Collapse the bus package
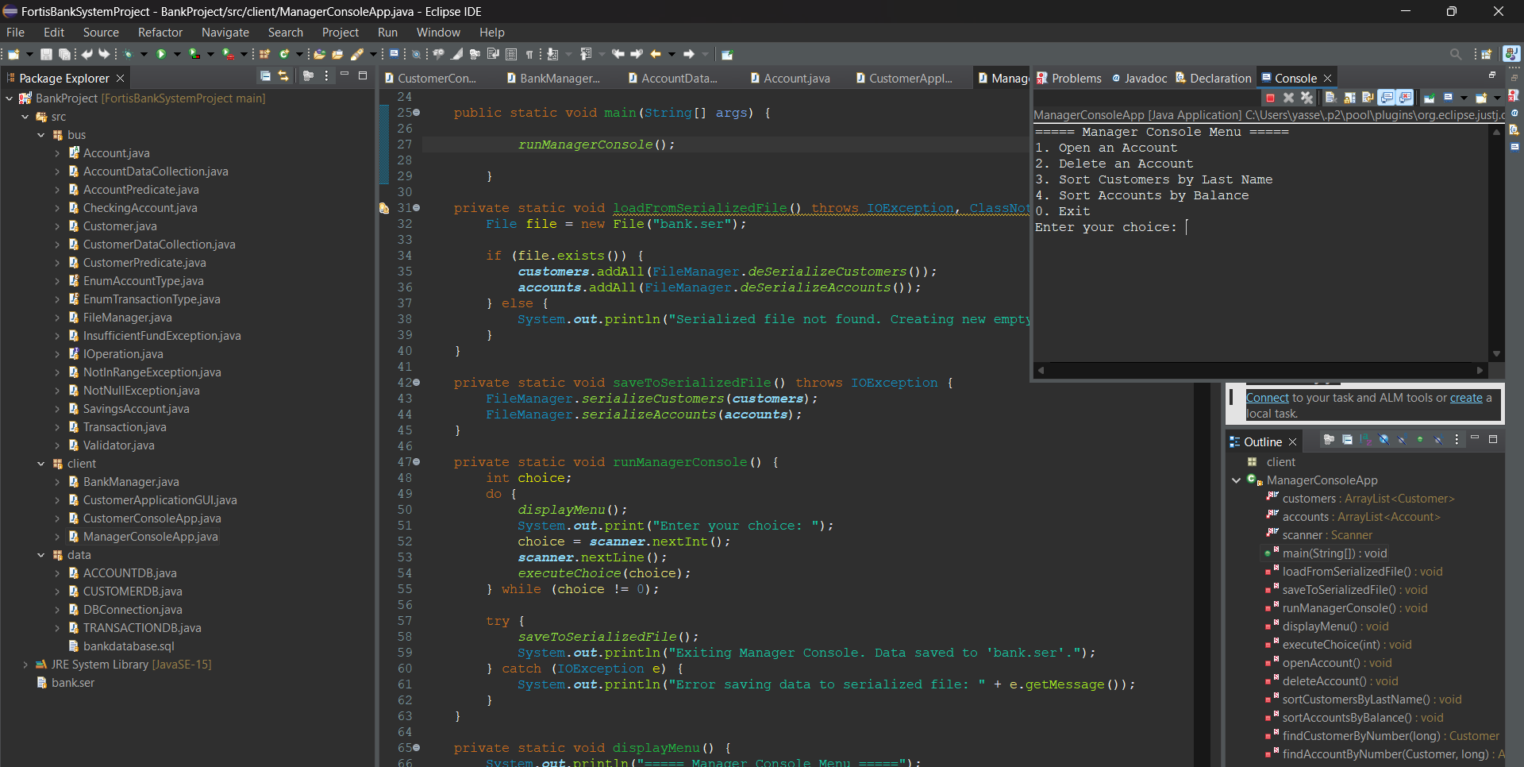Viewport: 1524px width, 767px height. tap(41, 135)
